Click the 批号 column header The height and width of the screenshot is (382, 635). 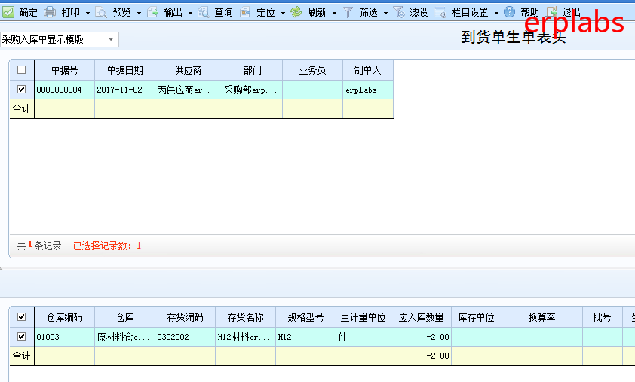coord(603,318)
